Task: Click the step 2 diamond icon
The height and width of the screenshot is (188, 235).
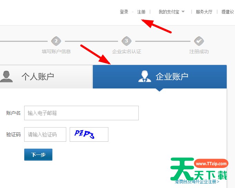Action: [x=56, y=41]
